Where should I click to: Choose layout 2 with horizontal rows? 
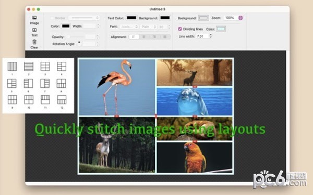29,66
